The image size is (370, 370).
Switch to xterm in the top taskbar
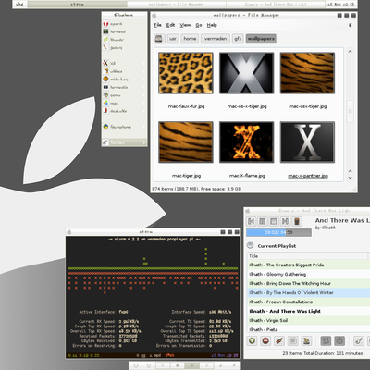click(77, 5)
